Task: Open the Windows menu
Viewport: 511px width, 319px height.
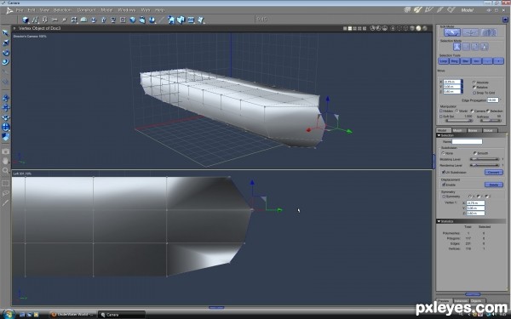Action: [x=127, y=10]
